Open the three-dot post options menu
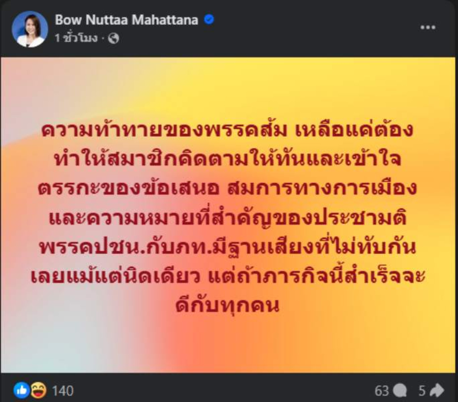The image size is (458, 402). tap(428, 27)
